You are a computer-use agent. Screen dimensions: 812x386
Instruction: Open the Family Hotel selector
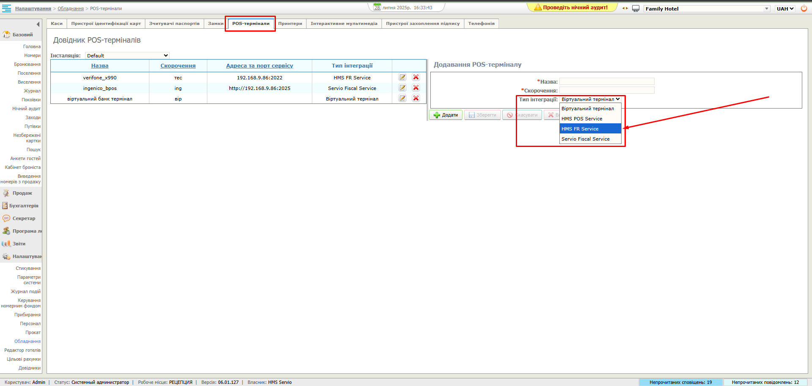click(706, 8)
